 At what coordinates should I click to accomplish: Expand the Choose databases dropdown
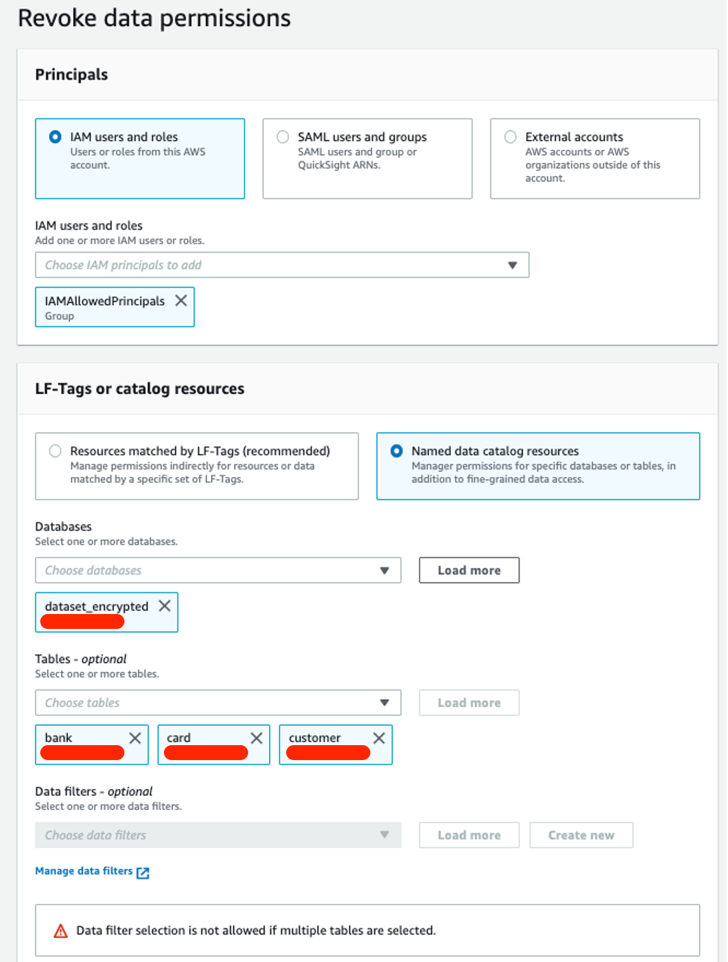218,571
